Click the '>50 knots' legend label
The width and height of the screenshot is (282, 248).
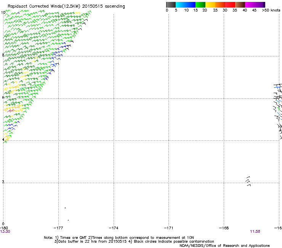pos(271,10)
